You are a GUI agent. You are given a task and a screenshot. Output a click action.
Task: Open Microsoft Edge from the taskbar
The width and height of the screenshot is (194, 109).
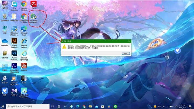point(78,106)
